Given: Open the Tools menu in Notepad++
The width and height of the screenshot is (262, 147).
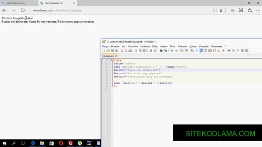Looking at the screenshot, I should coord(173,47).
